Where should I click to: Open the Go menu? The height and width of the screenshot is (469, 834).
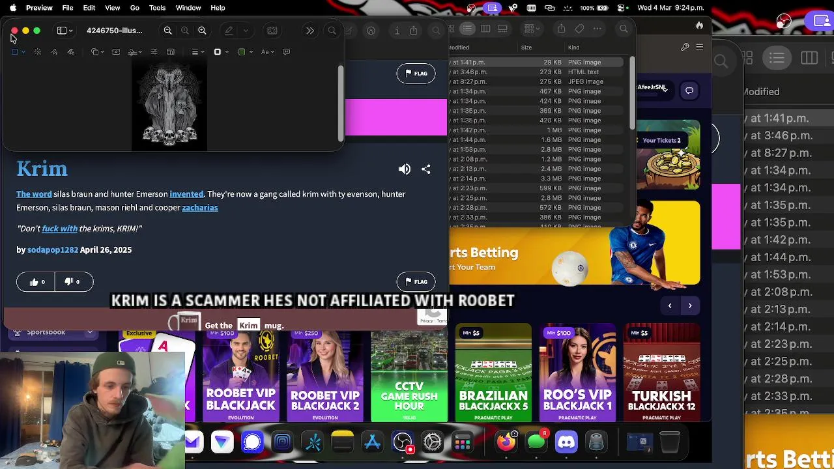tap(135, 8)
